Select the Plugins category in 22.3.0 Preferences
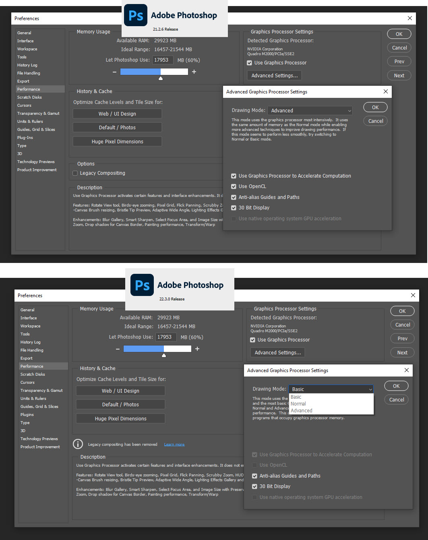The width and height of the screenshot is (428, 540). tap(27, 415)
